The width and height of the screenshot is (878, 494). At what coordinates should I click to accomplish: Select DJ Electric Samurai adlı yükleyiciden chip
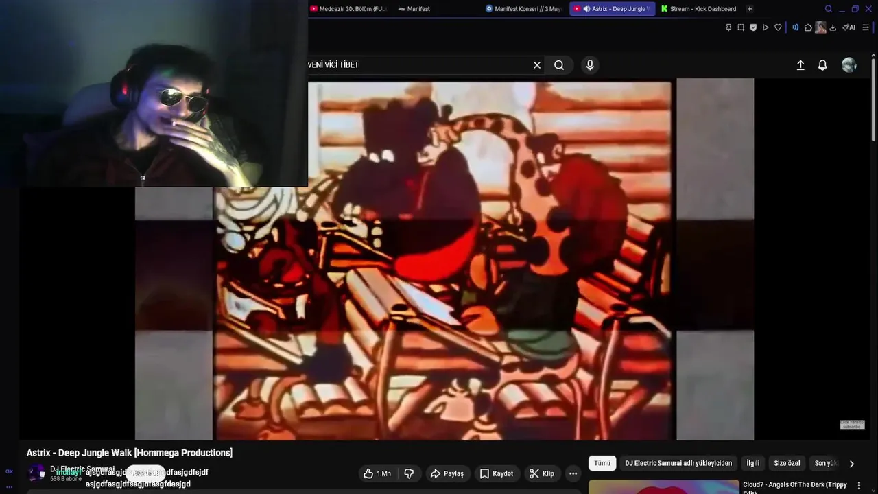(678, 463)
